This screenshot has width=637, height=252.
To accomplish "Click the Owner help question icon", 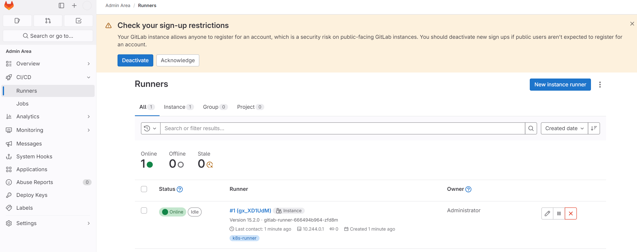I will click(x=468, y=189).
